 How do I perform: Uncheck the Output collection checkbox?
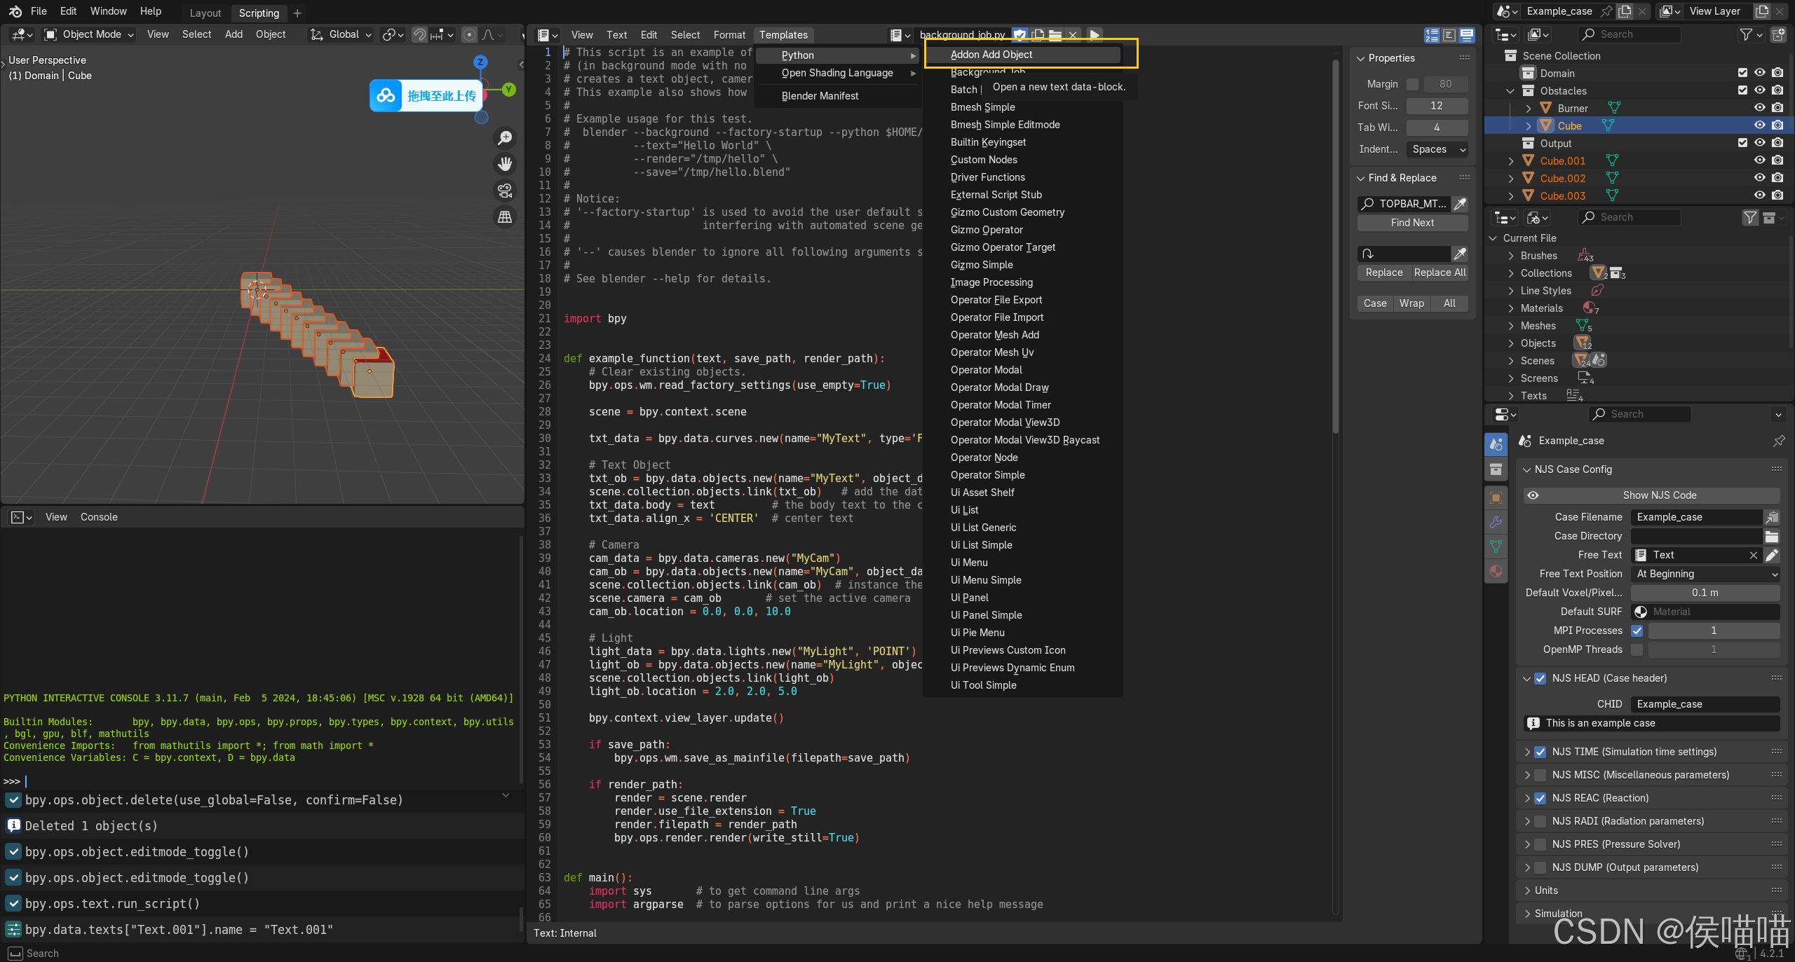[1742, 143]
